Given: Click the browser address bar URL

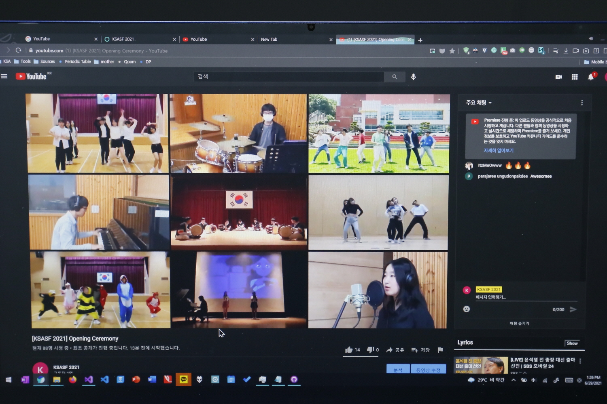Looking at the screenshot, I should click(101, 51).
